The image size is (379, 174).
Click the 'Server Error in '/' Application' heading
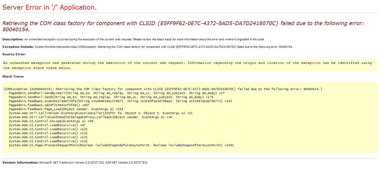tap(50, 7)
